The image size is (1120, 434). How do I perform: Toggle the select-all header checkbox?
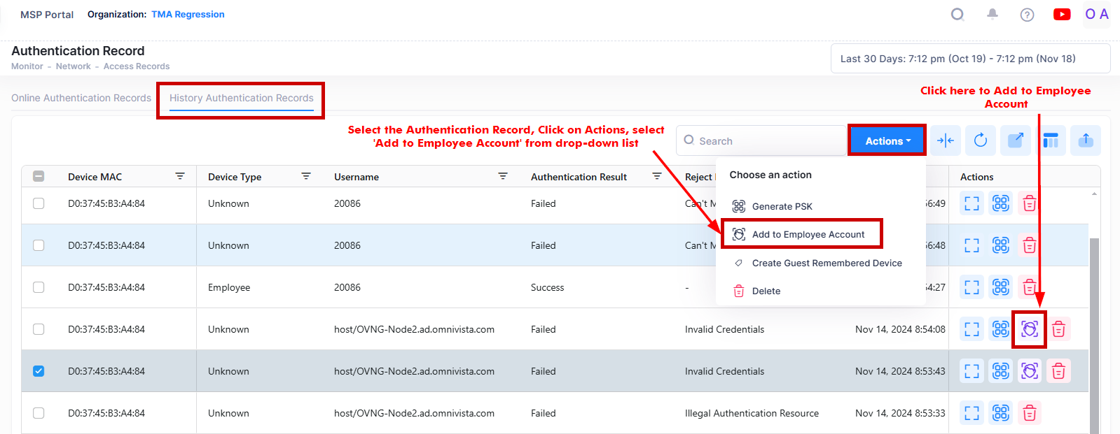(x=39, y=177)
